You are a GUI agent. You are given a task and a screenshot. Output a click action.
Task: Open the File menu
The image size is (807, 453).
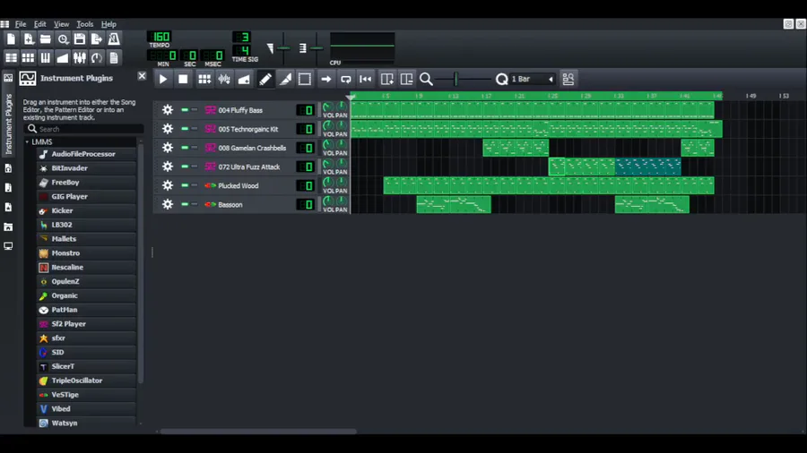21,24
